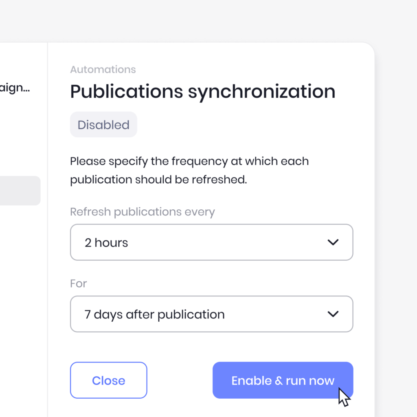Click "Enable & run now" button
This screenshot has width=417, height=417.
[x=283, y=380]
